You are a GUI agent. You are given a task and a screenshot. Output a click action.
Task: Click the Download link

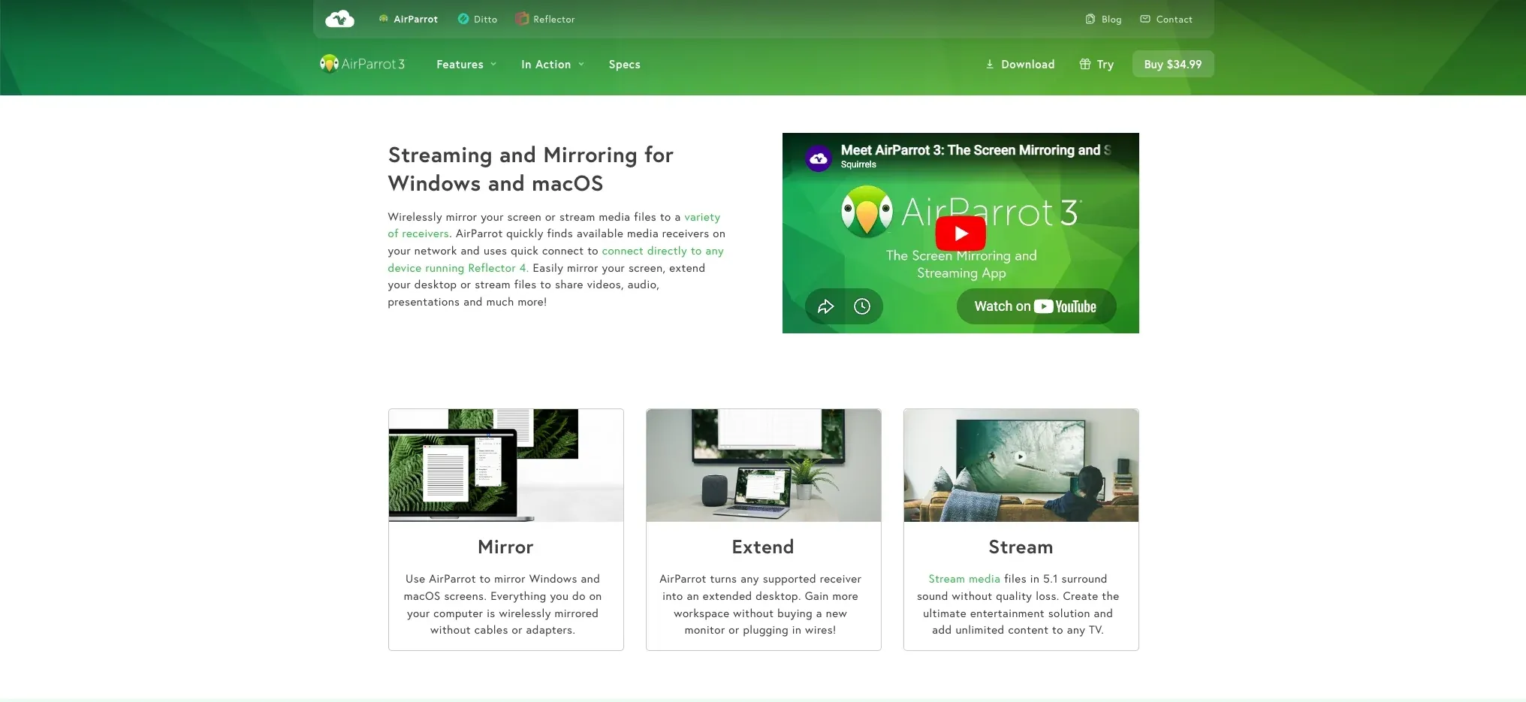[x=1020, y=65]
